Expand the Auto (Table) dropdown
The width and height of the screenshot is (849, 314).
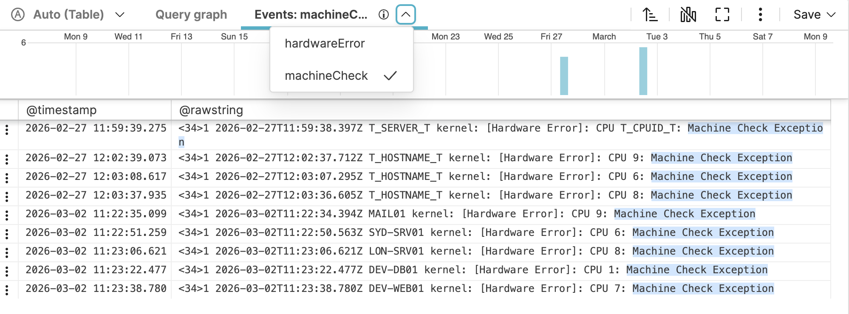pyautogui.click(x=120, y=15)
